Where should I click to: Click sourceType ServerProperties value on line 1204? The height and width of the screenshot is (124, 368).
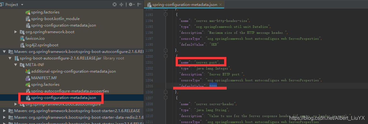263,80
